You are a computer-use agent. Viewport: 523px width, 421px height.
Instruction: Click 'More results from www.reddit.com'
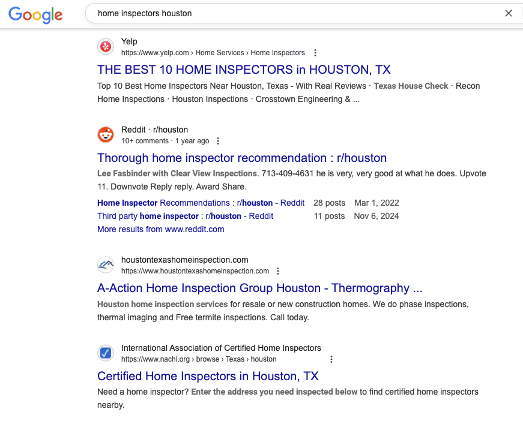[x=161, y=229]
